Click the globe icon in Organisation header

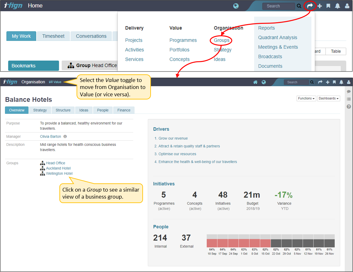coord(264,82)
